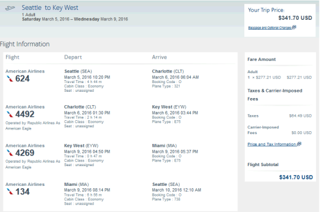Click the Seattle to Key West heading
320x212 pixels.
50,8
